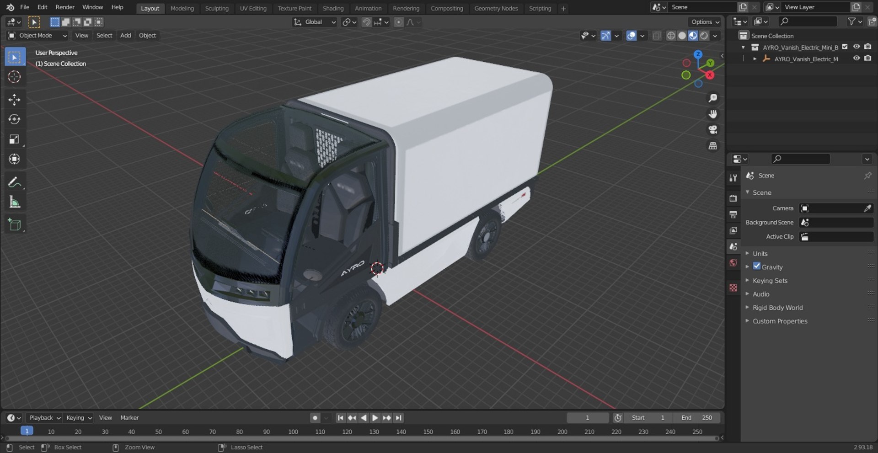Toggle snapping magnet
This screenshot has height=453, width=878.
click(366, 22)
